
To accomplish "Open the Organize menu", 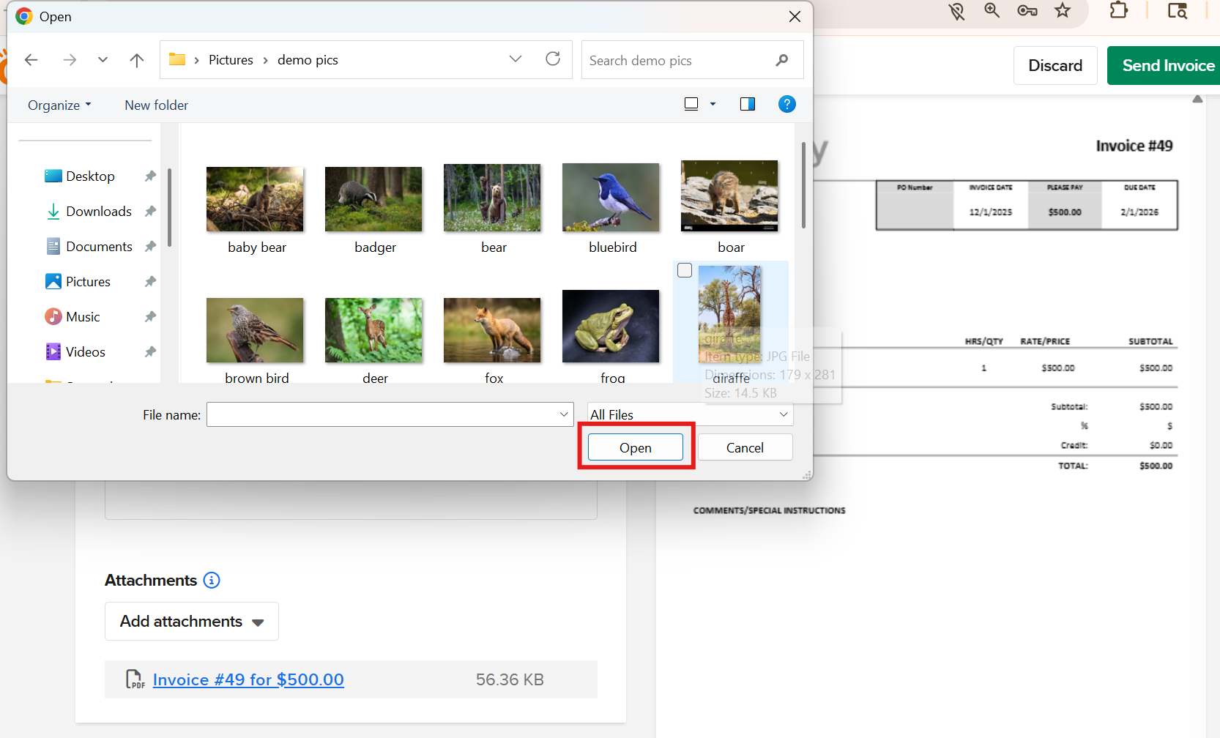I will pyautogui.click(x=59, y=105).
